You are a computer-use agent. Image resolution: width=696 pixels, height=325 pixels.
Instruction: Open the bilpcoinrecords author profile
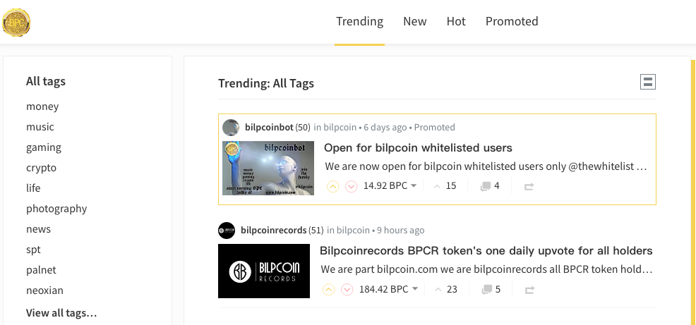tap(273, 230)
